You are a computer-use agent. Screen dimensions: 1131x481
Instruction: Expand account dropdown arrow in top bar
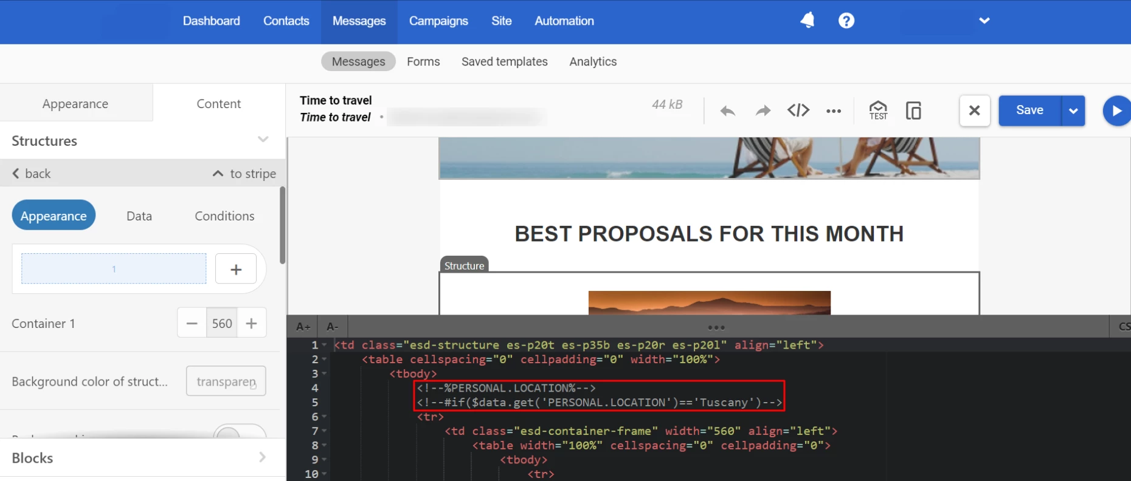(x=984, y=21)
